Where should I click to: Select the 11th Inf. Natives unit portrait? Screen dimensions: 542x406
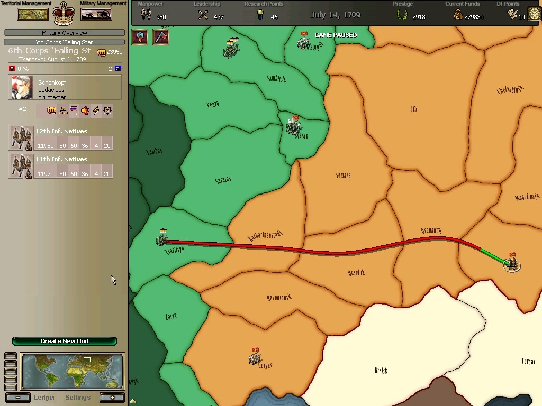(x=21, y=166)
